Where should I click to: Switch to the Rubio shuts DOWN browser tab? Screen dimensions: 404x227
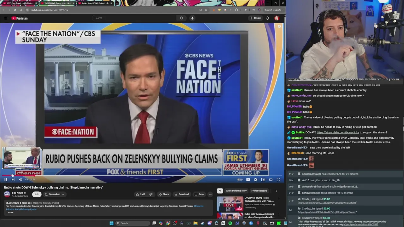pos(95,3)
